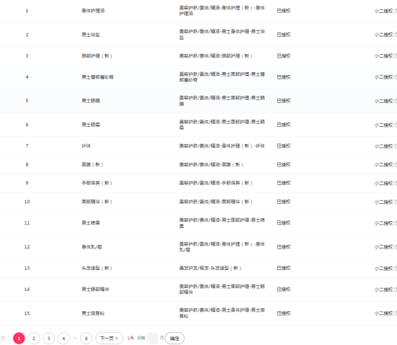This screenshot has height=345, width=397.
Task: Go to page 2 of results
Action: click(x=34, y=339)
